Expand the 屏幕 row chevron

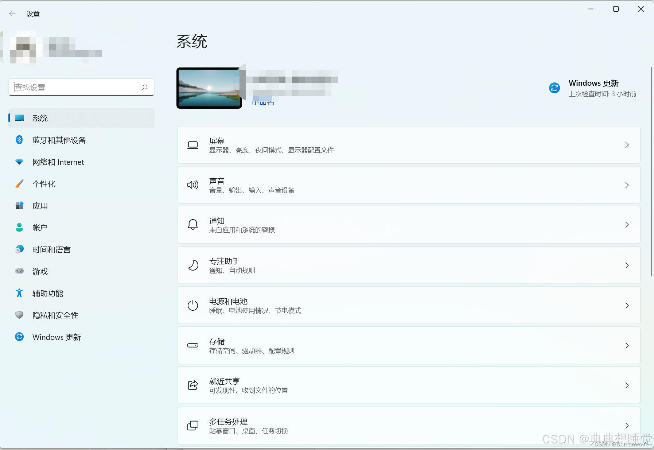[x=627, y=145]
